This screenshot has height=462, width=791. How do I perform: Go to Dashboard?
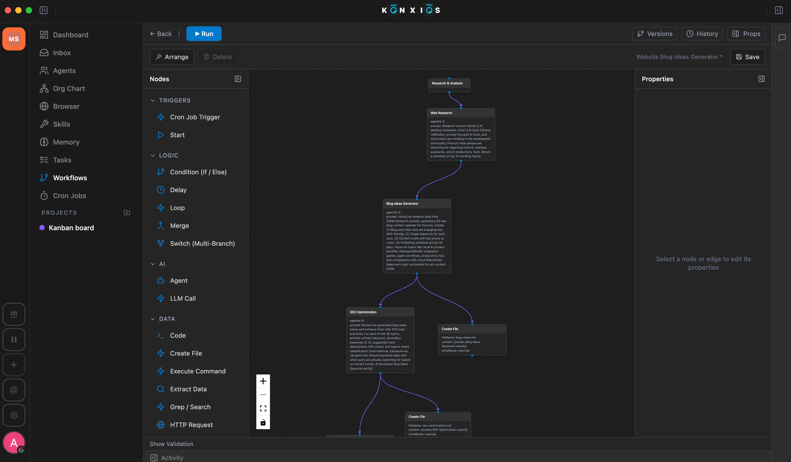point(64,34)
